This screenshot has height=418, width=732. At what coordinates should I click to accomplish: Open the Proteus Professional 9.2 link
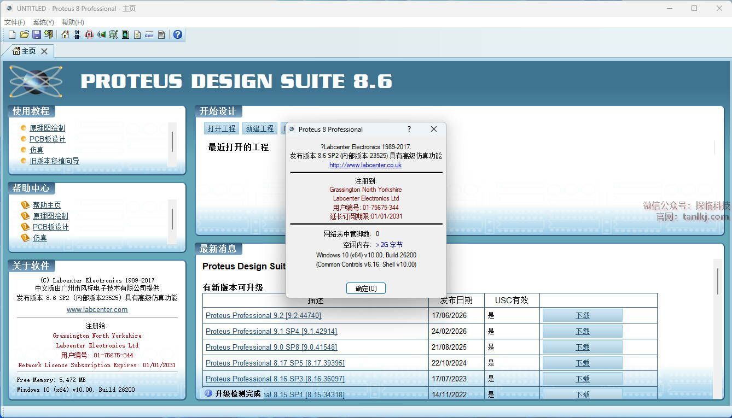[x=263, y=315]
